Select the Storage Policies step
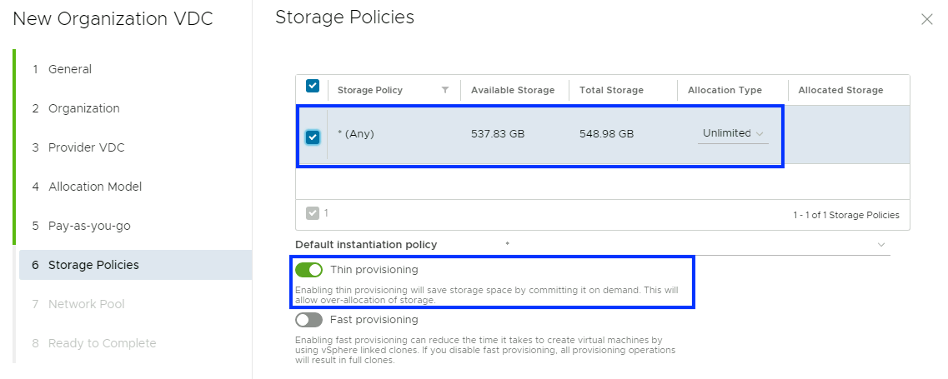The height and width of the screenshot is (379, 948). click(93, 265)
